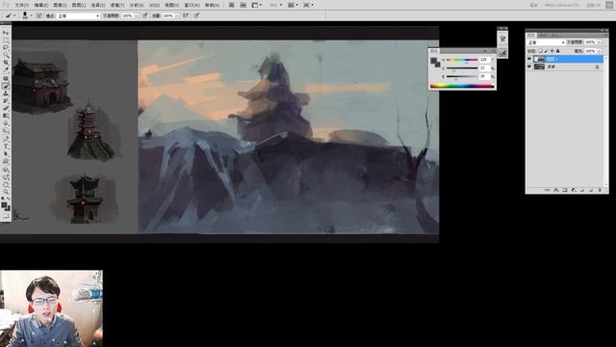Viewport: 616px width, 347px height.
Task: Open the view extras dropdown
Action: 257,5
